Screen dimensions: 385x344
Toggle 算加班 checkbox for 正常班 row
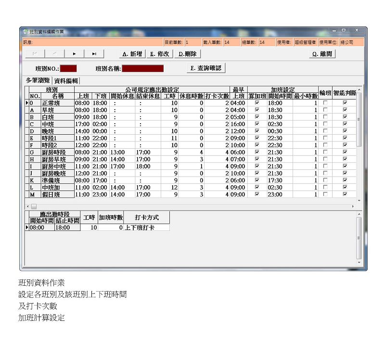point(257,103)
